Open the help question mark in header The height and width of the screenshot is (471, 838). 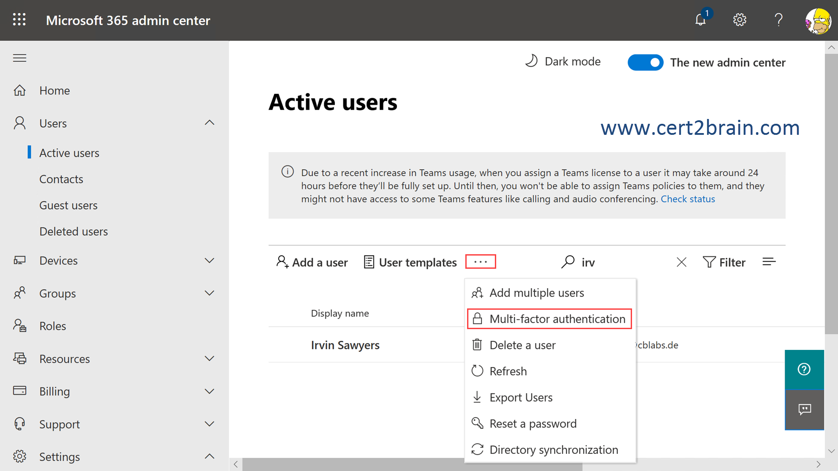(x=778, y=20)
